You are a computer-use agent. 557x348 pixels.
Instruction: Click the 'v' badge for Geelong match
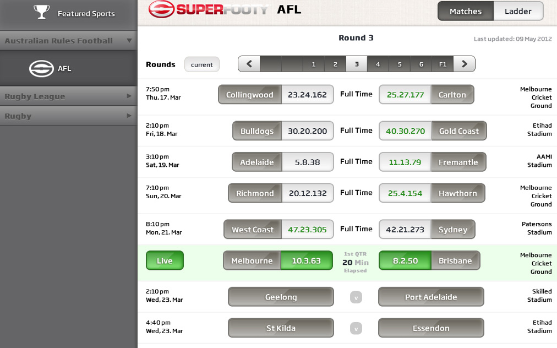coord(356,297)
